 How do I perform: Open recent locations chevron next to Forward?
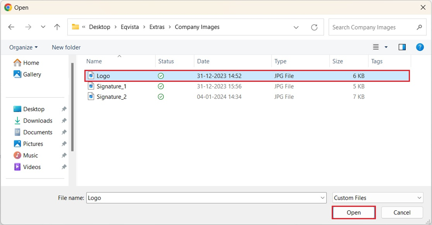click(43, 27)
